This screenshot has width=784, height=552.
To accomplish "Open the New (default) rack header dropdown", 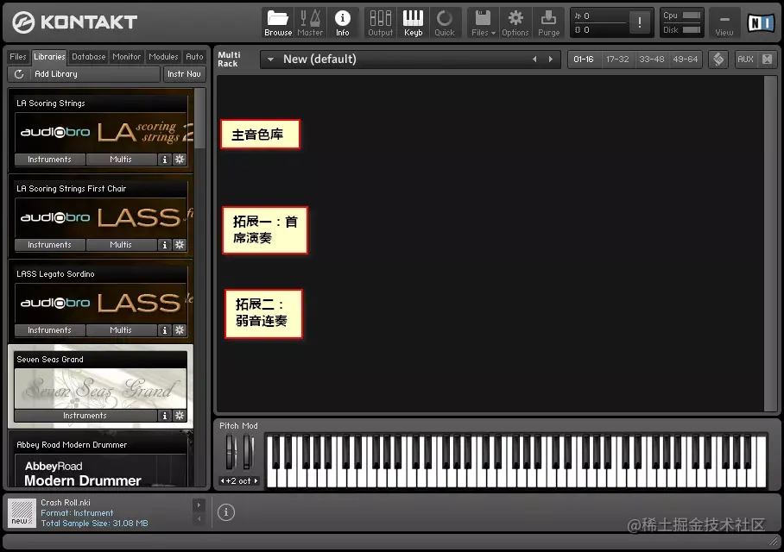I will 270,59.
